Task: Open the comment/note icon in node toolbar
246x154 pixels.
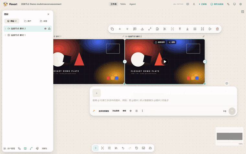Action: 135,29
